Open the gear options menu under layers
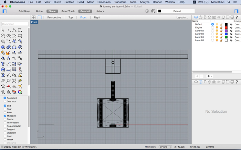241x150 pixels. click(210, 76)
